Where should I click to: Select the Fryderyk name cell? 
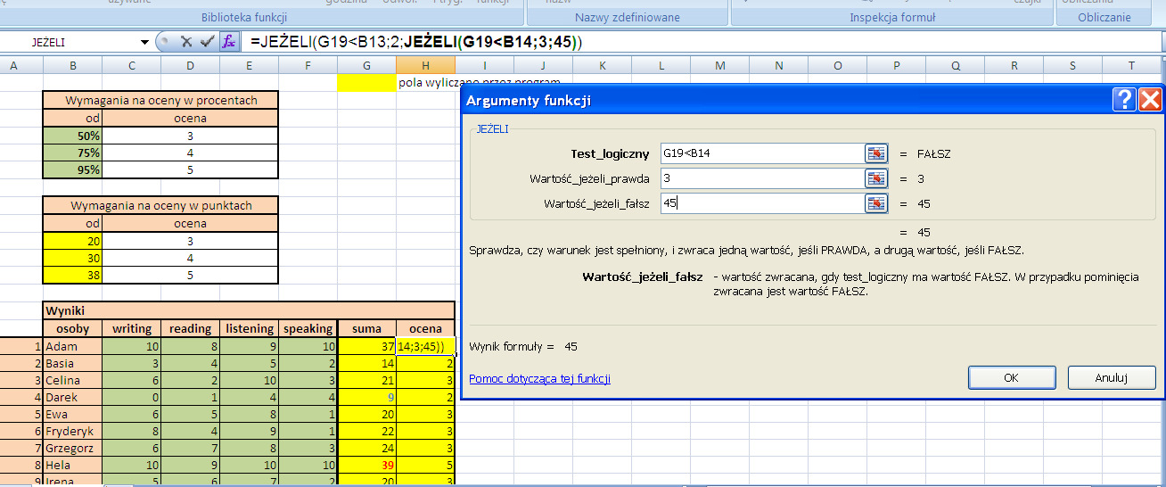click(x=72, y=431)
